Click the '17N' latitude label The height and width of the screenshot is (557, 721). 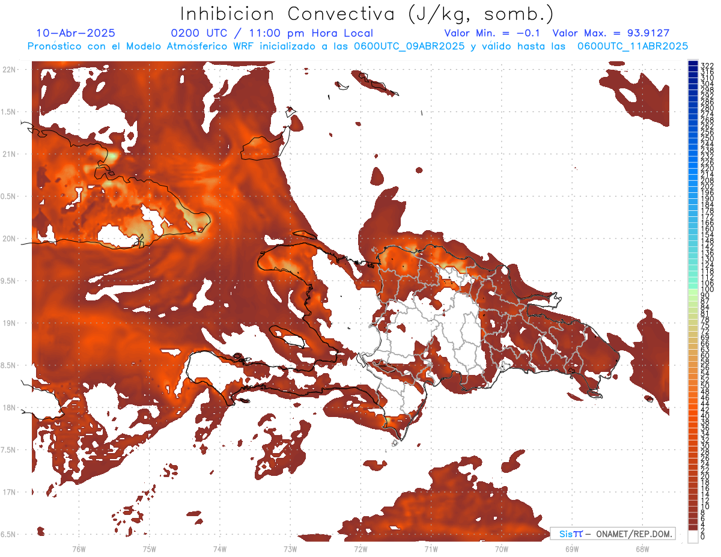point(9,493)
